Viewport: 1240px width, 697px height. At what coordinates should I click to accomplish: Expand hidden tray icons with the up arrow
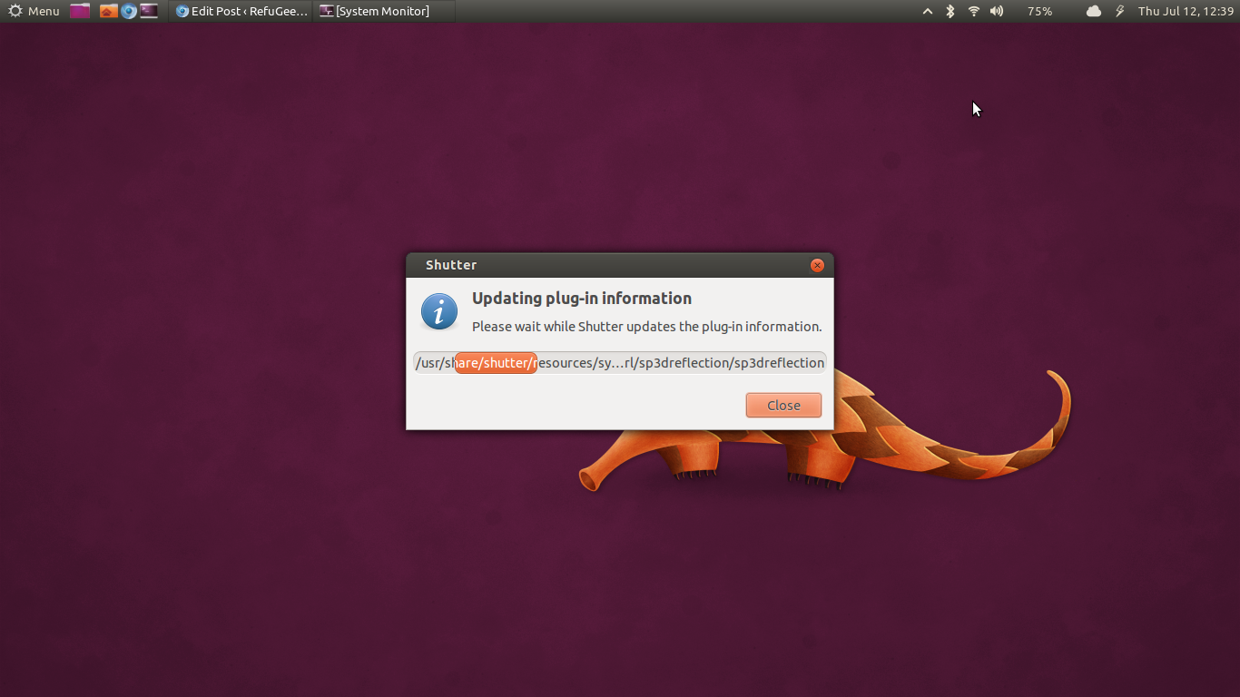pos(927,11)
